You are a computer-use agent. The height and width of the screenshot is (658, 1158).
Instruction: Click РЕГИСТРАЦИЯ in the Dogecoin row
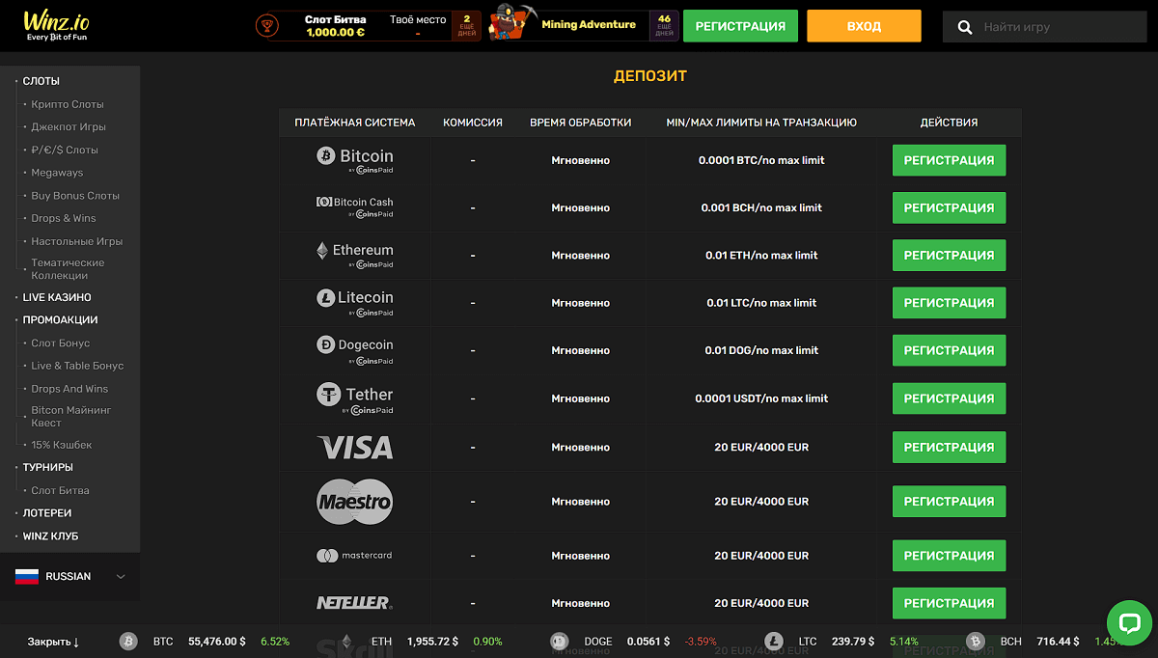tap(949, 350)
